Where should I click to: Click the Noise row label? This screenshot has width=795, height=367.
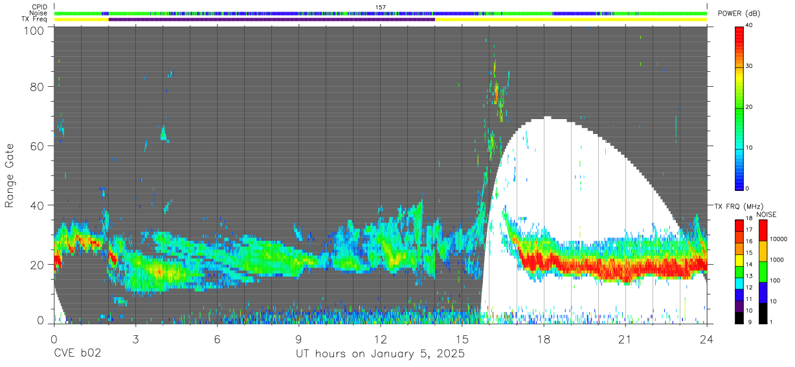tap(38, 13)
